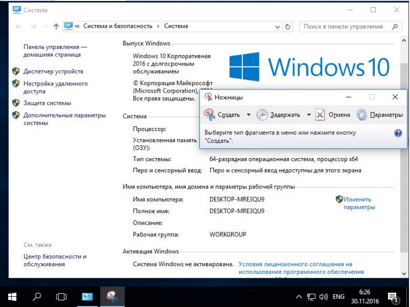Switch input language via ENG indicator
The height and width of the screenshot is (307, 410).
click(x=338, y=297)
